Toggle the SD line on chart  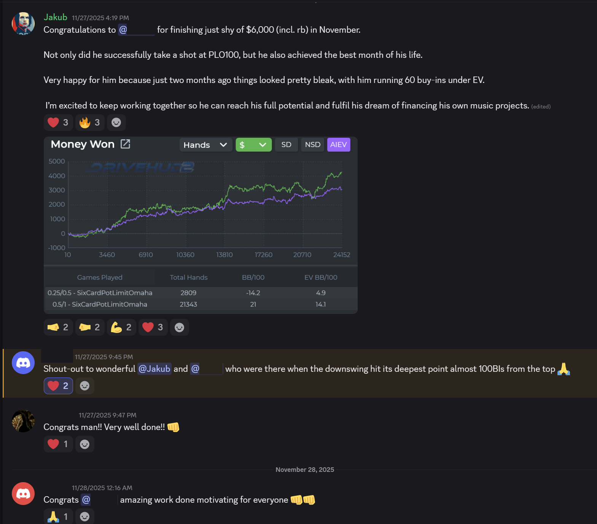(286, 145)
